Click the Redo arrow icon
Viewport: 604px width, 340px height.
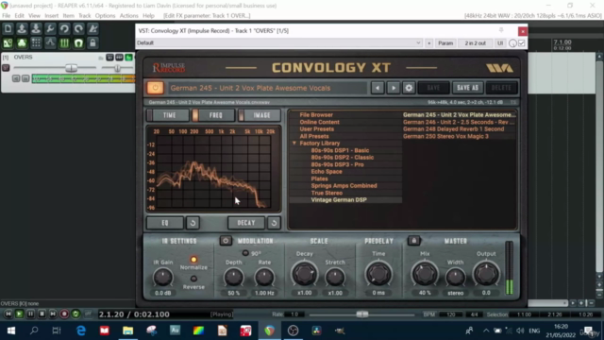pyautogui.click(x=78, y=28)
